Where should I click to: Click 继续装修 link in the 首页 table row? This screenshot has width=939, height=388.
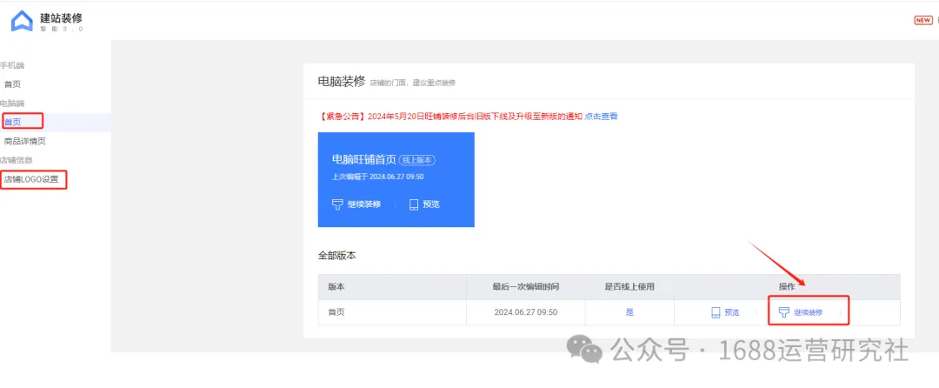pos(809,312)
